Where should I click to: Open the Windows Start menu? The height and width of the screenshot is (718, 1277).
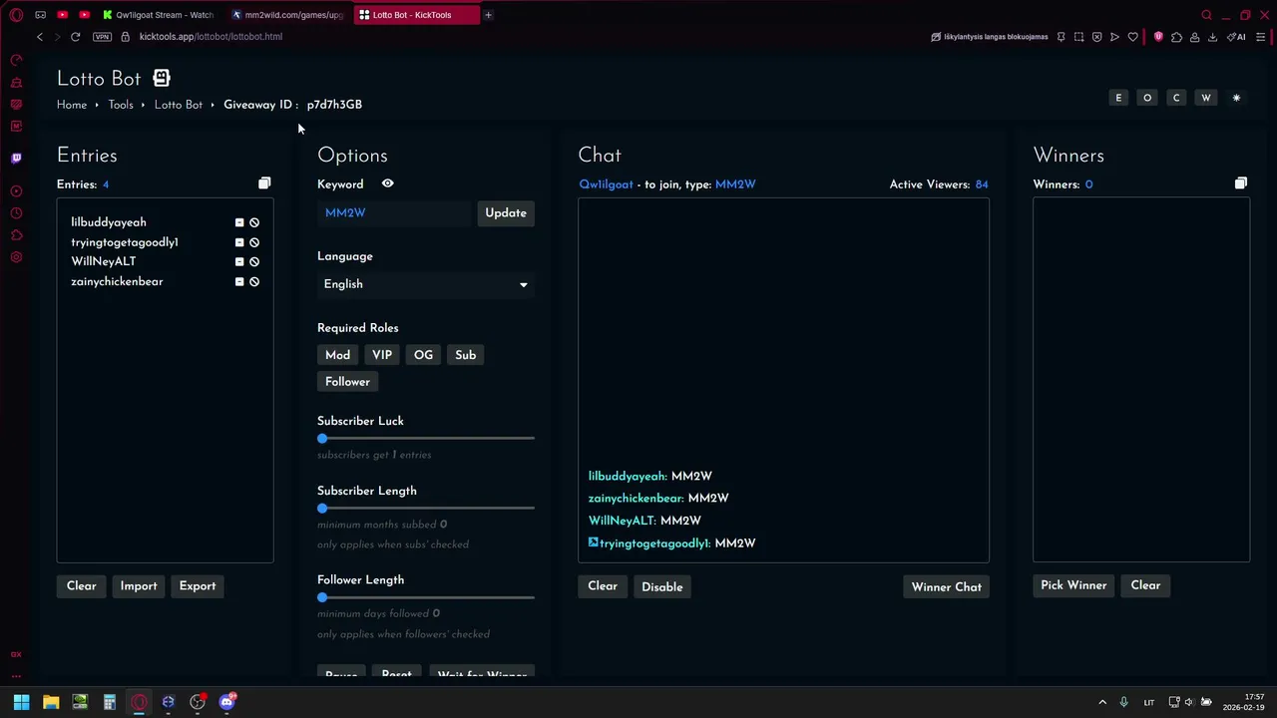[x=21, y=702]
